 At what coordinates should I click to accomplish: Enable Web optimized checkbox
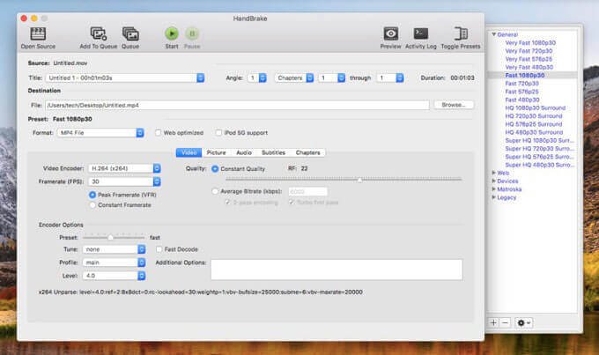tap(158, 133)
